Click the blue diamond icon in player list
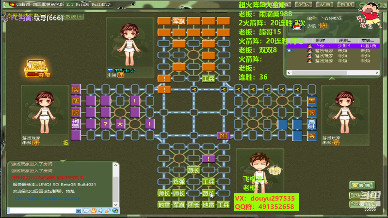The width and height of the screenshot is (388, 218). [x=289, y=51]
